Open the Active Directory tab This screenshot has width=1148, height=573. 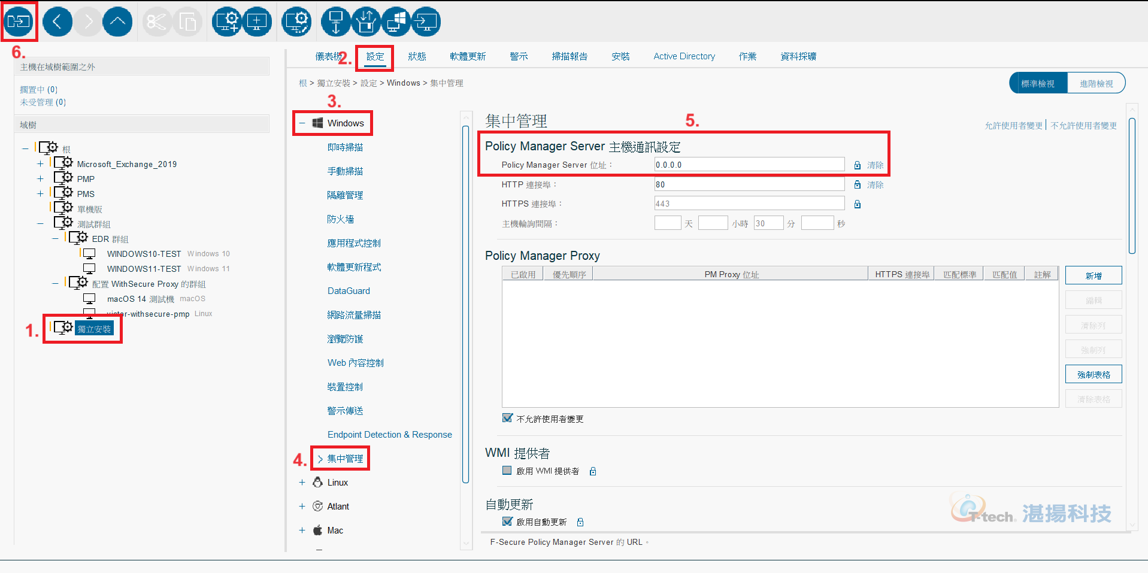[x=684, y=56]
